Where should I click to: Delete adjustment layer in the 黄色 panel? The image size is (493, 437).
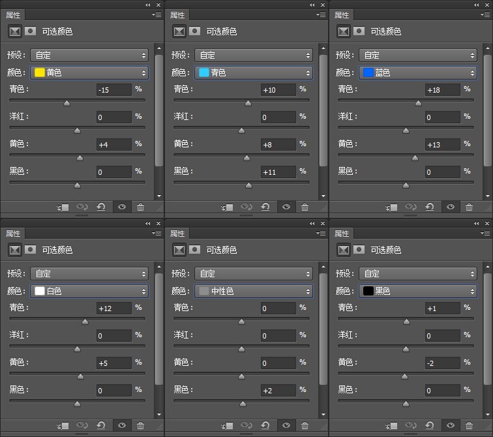coord(141,207)
